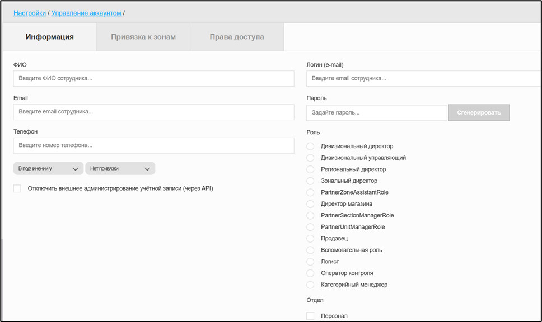Select Директор магазина radio option
The image size is (542, 322).
311,204
